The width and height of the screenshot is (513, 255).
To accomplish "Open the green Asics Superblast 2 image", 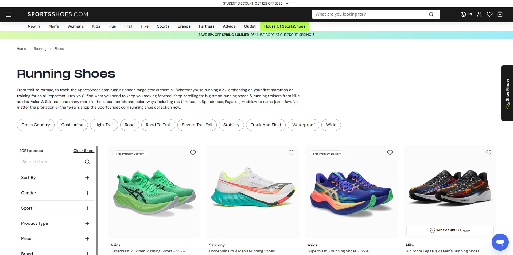I will click(x=154, y=192).
